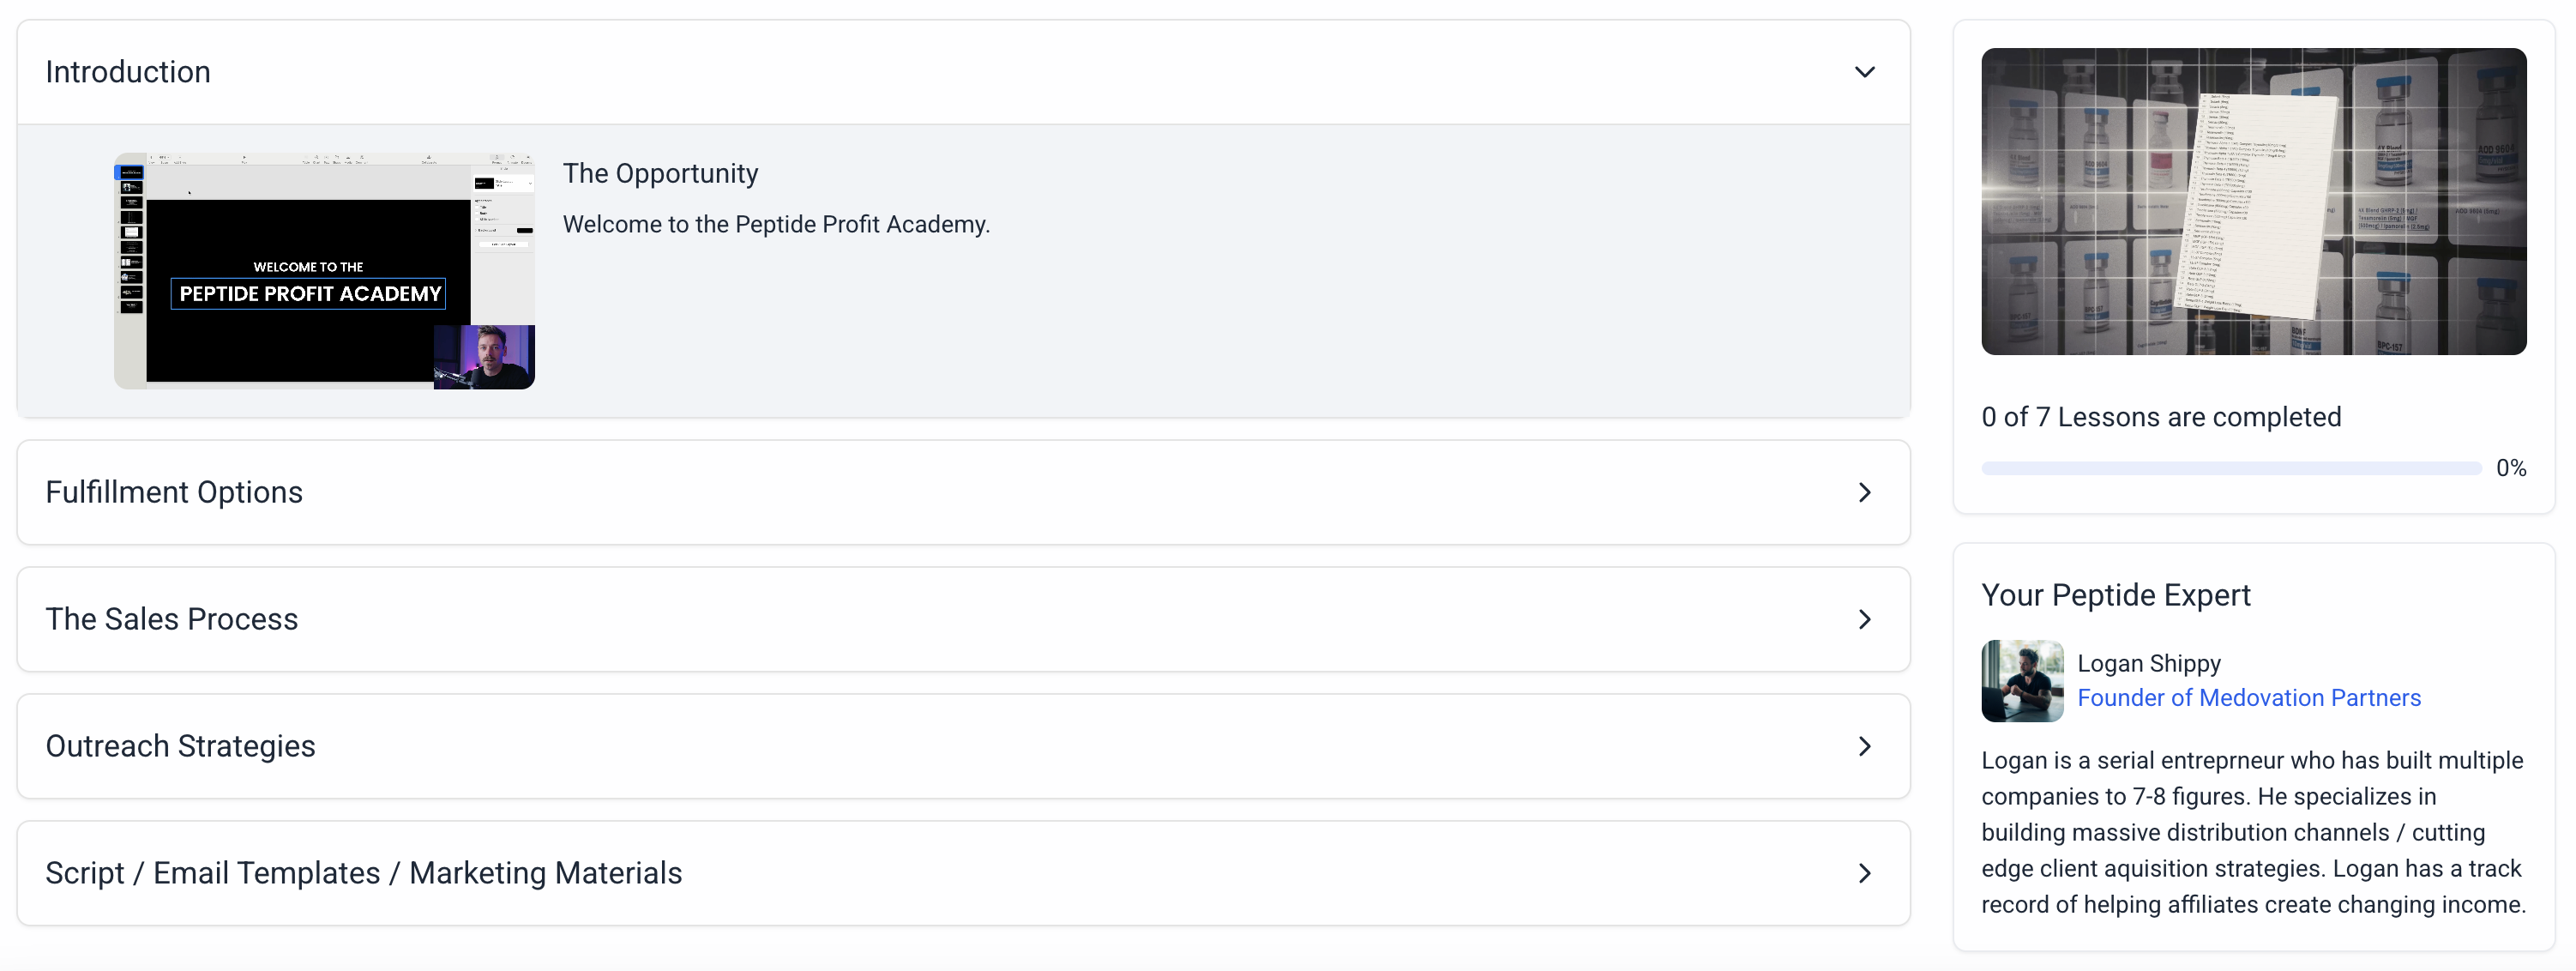Click the lesson description 'Welcome to the Peptide Profit Academy.'
This screenshot has width=2576, height=971.
(x=776, y=224)
